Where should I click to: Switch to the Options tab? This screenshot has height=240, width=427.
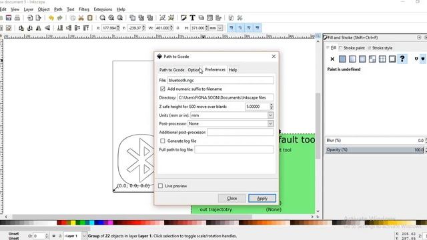tap(194, 70)
